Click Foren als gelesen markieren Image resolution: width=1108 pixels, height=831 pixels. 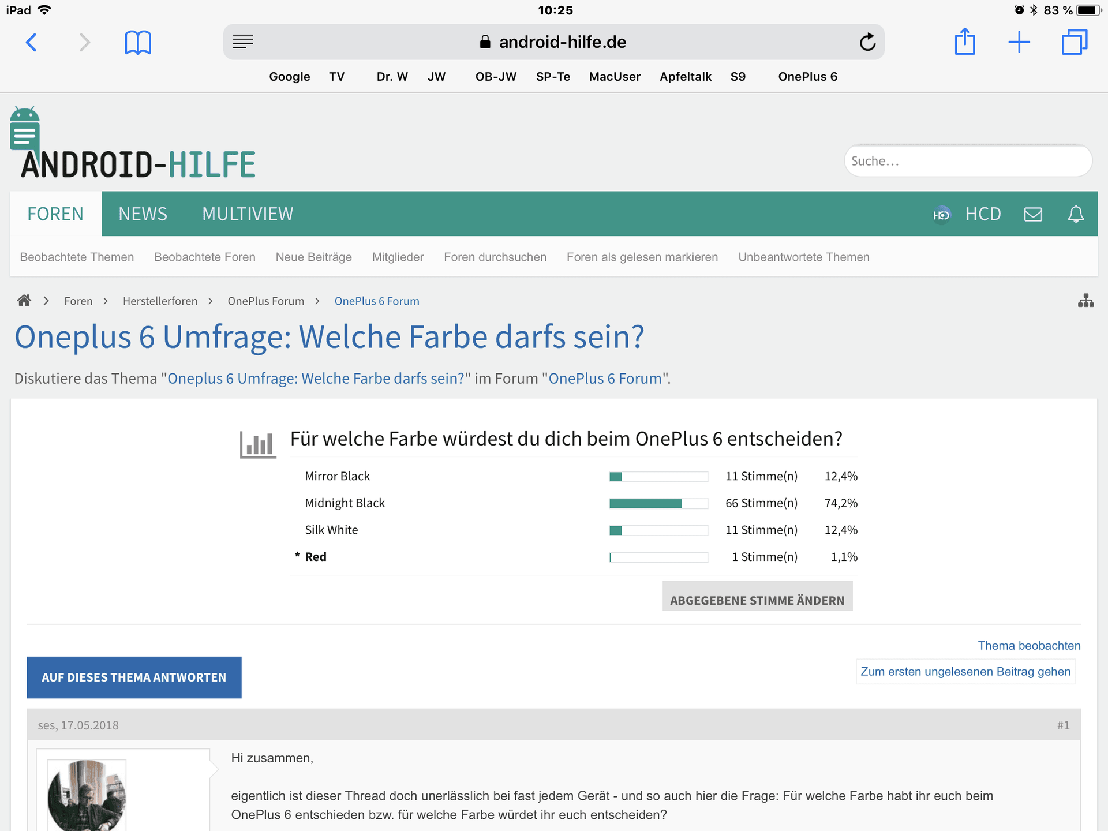click(x=642, y=257)
